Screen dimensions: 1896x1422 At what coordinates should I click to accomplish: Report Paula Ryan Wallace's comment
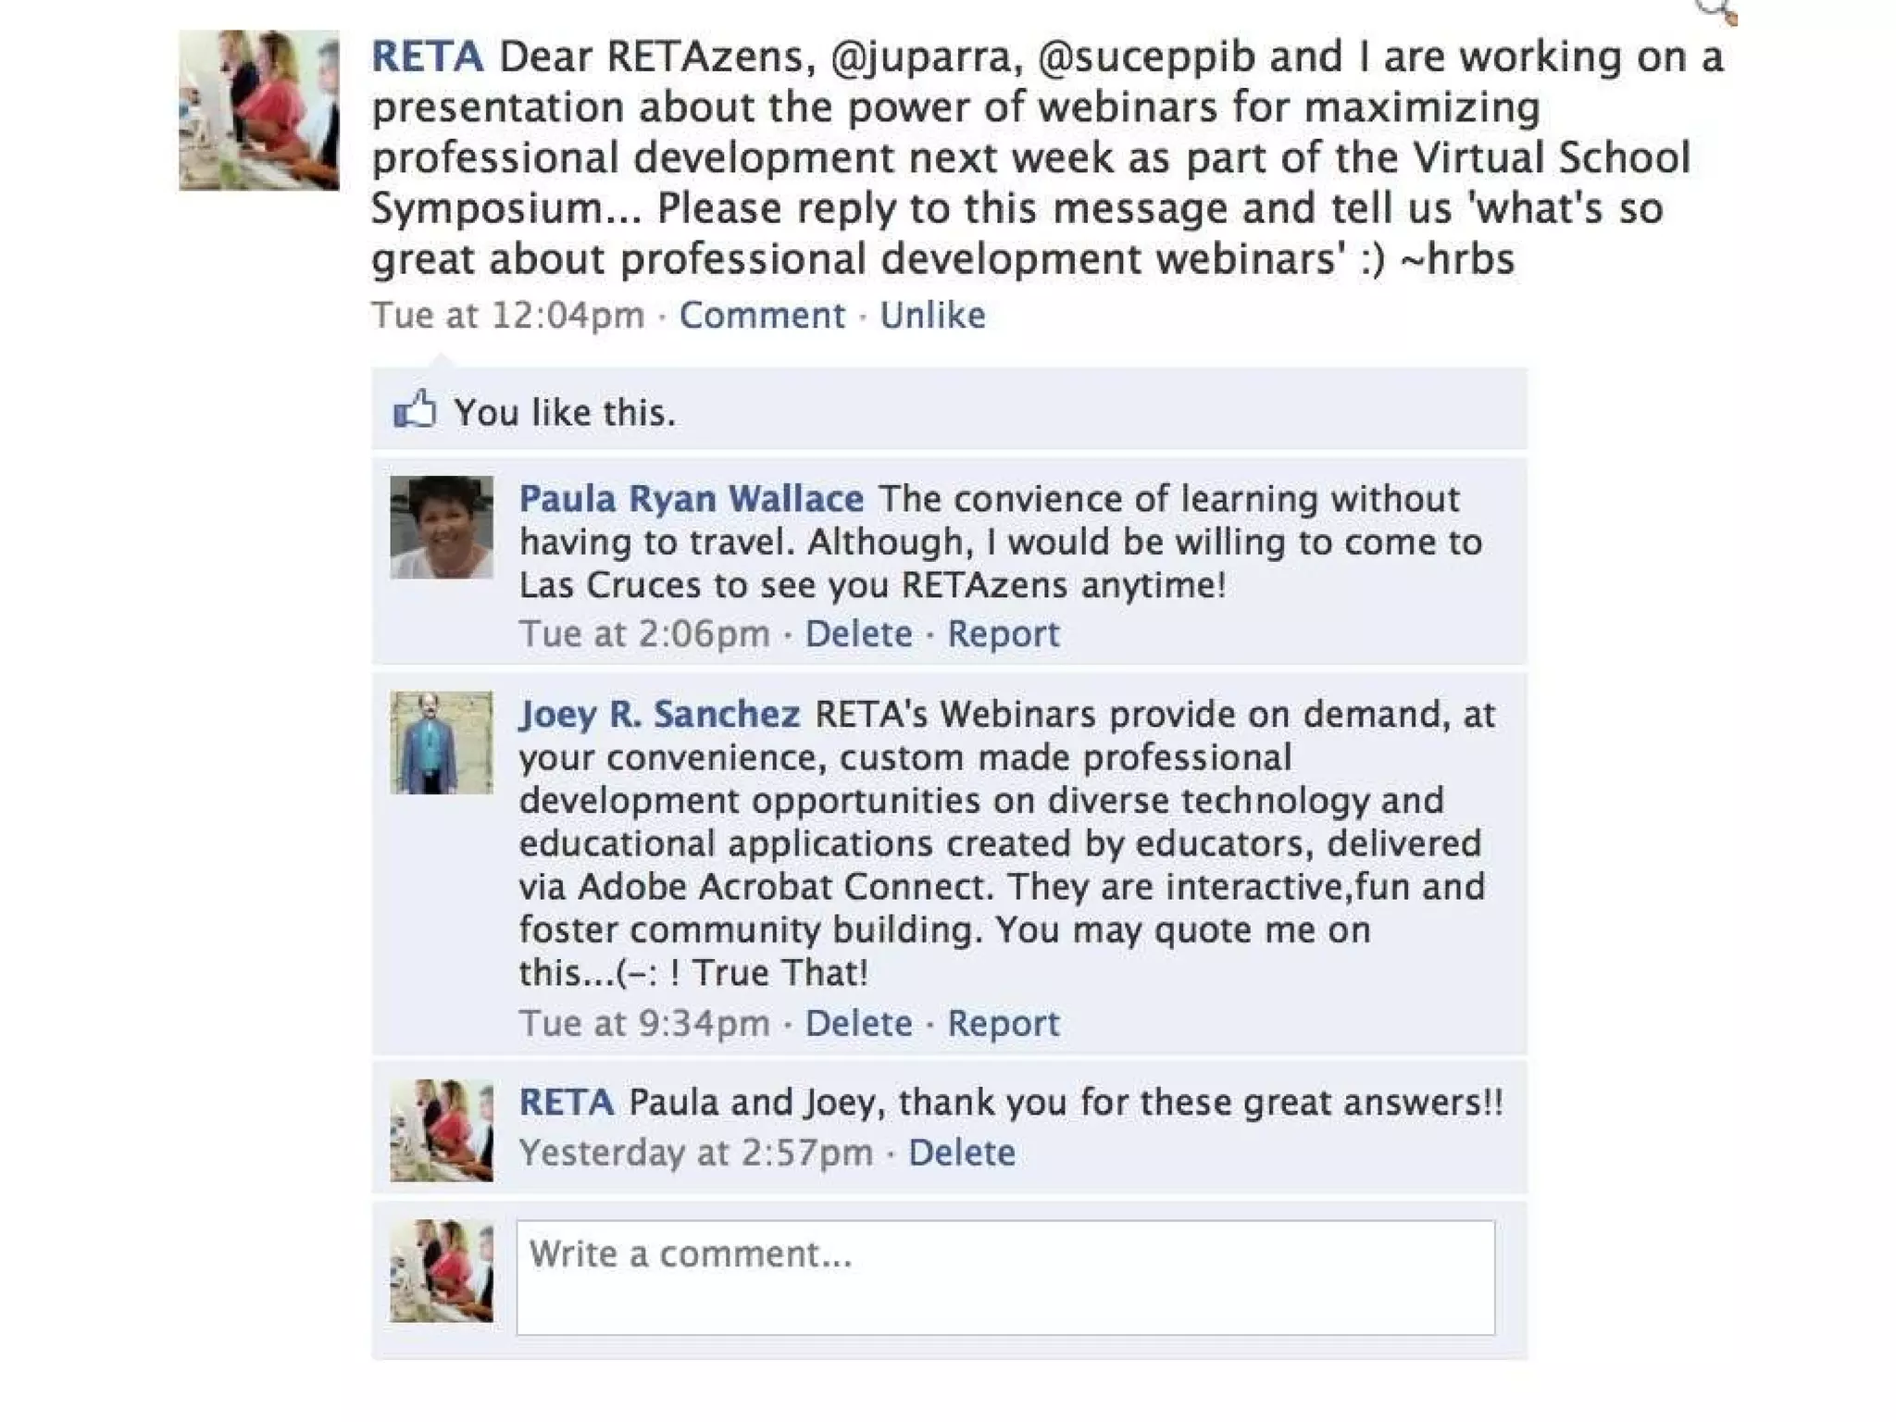pos(1003,634)
